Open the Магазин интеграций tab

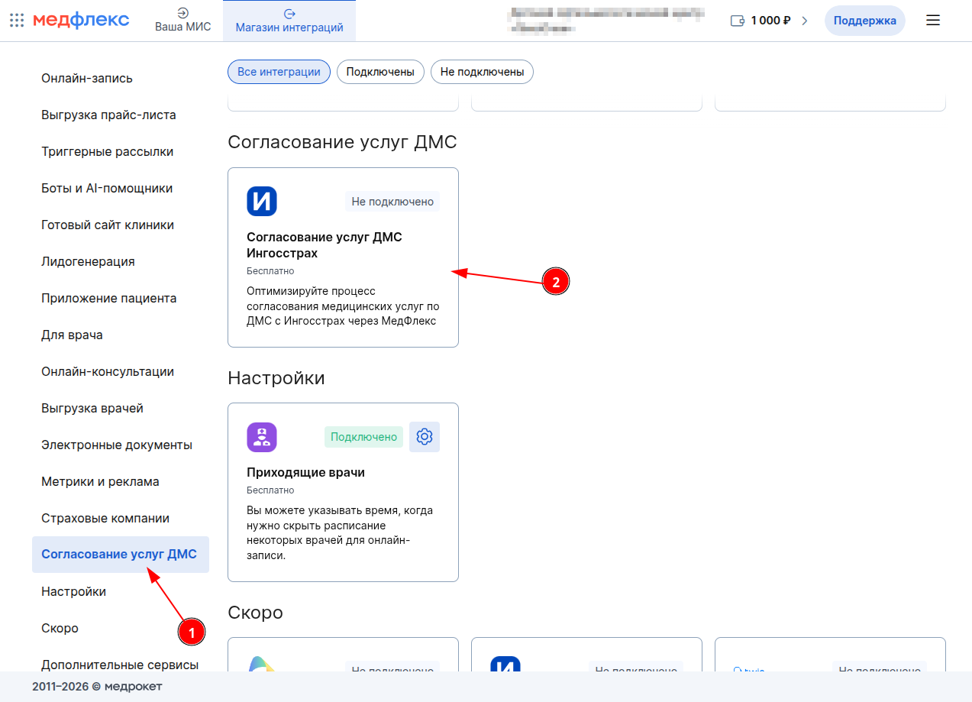pyautogui.click(x=289, y=21)
